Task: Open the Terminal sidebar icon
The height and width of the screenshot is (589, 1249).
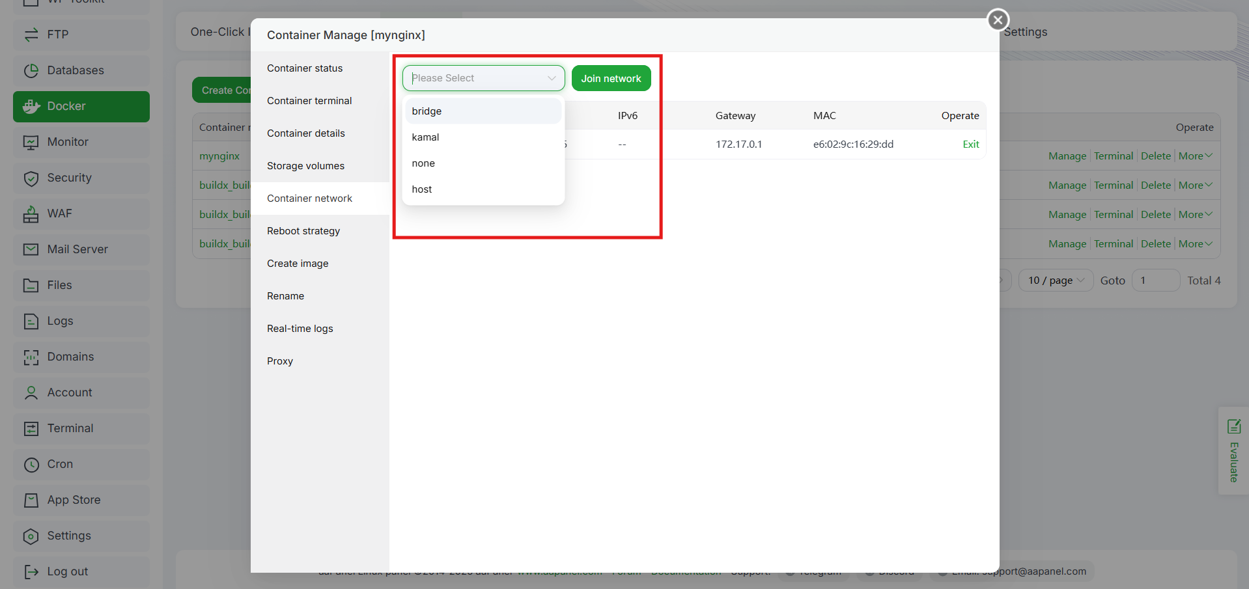Action: tap(31, 428)
